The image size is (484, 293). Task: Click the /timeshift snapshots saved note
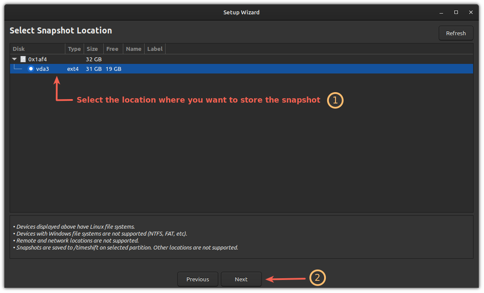pos(125,248)
